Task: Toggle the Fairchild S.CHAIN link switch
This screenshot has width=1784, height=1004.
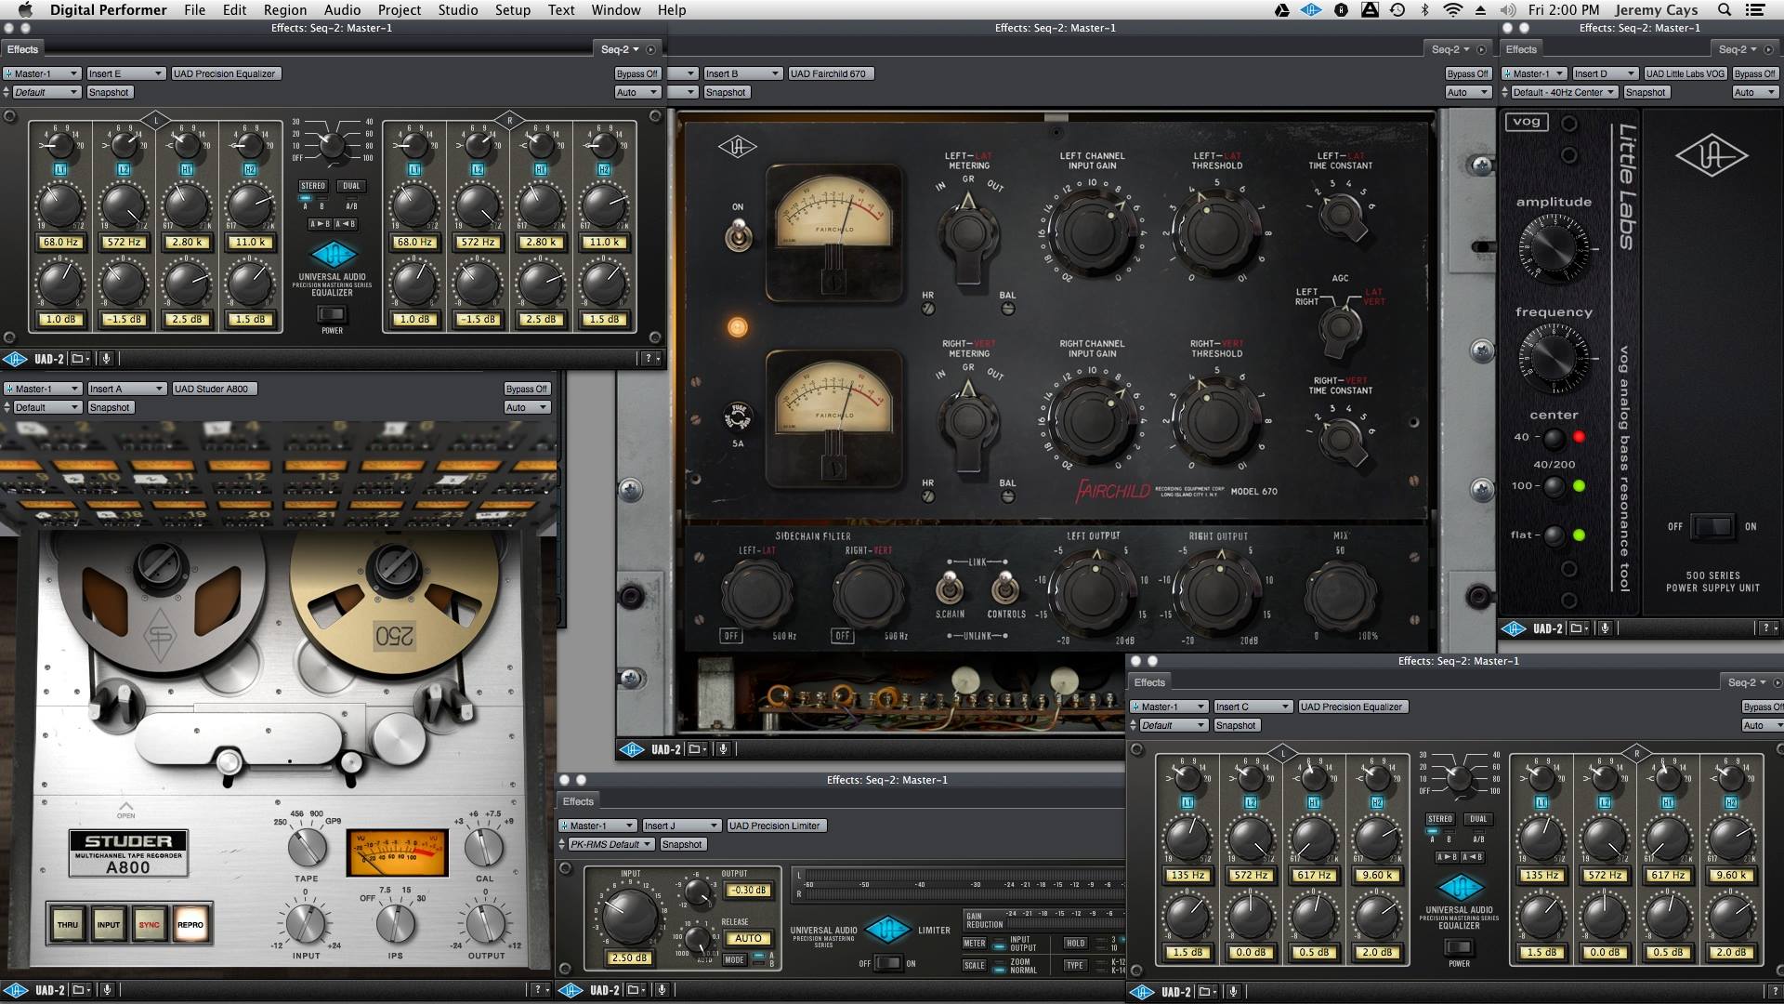Action: [949, 588]
